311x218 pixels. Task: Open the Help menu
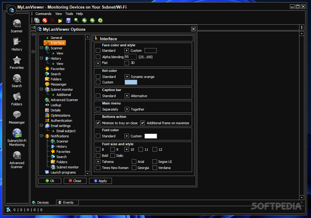click(79, 14)
